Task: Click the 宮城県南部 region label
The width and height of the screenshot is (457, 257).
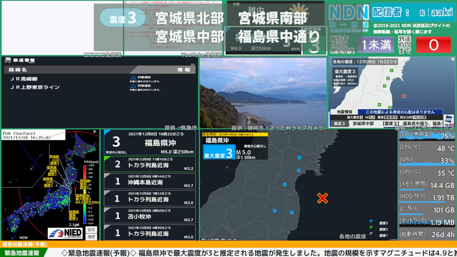Action: point(272,18)
